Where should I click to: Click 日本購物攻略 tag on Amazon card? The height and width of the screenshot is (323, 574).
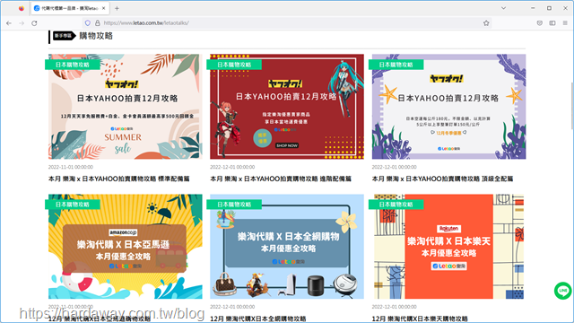(x=73, y=205)
